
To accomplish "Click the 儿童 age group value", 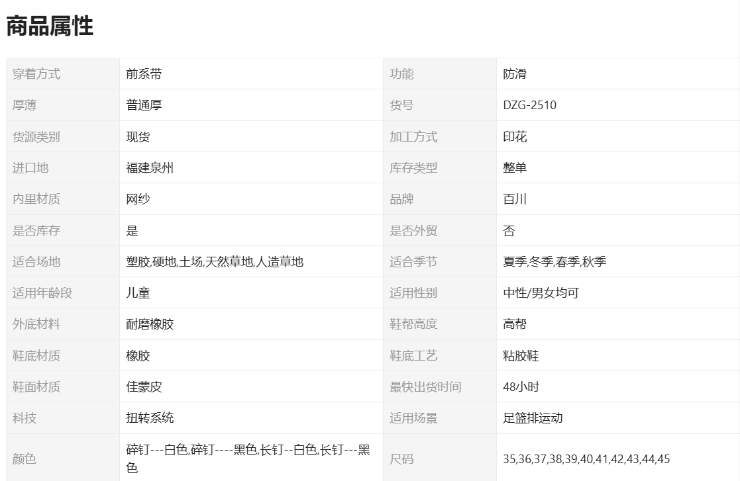I will tap(138, 293).
